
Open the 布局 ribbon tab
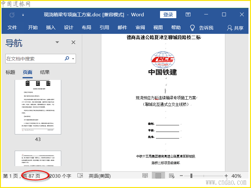[x=87, y=28]
